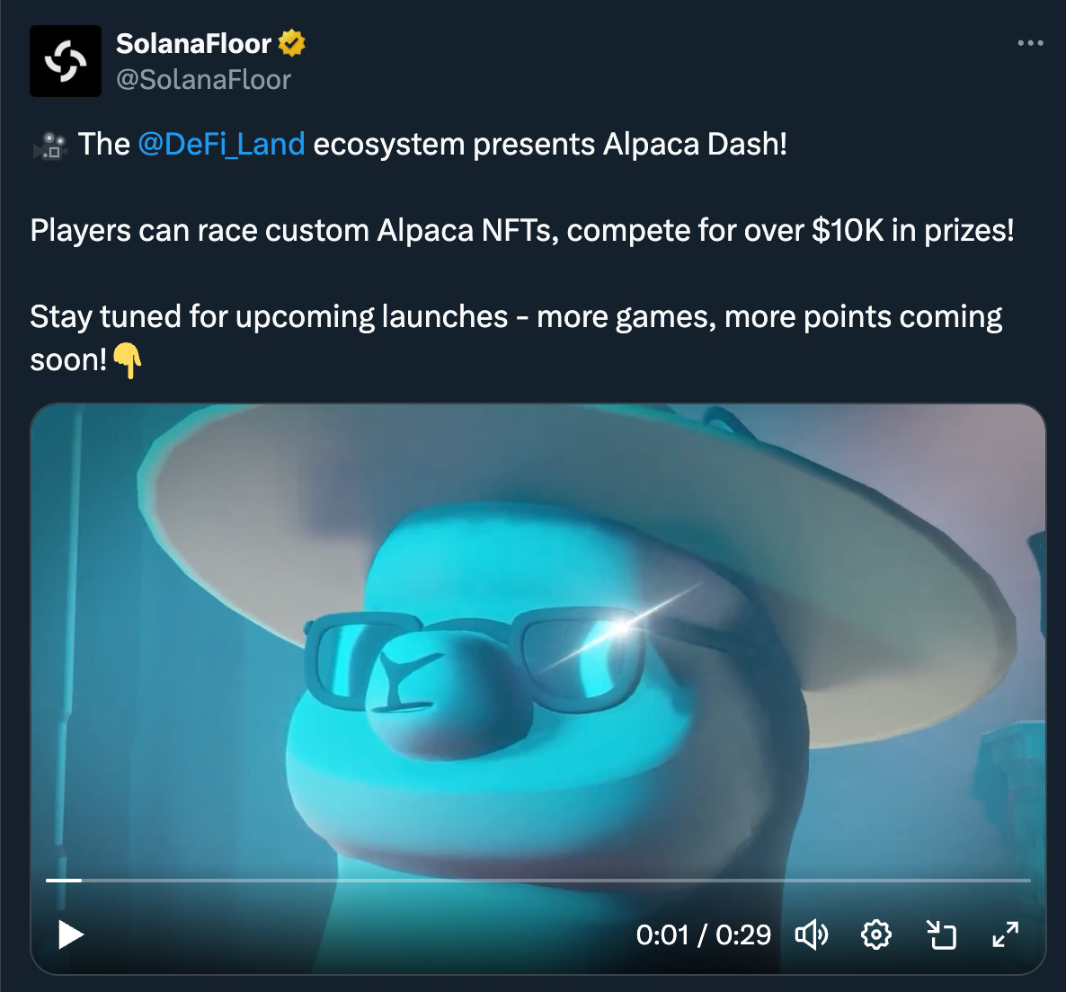Click the pointing-down hand emoji

(127, 360)
